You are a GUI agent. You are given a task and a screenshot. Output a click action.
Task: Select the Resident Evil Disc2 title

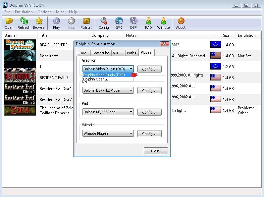(x=56, y=100)
